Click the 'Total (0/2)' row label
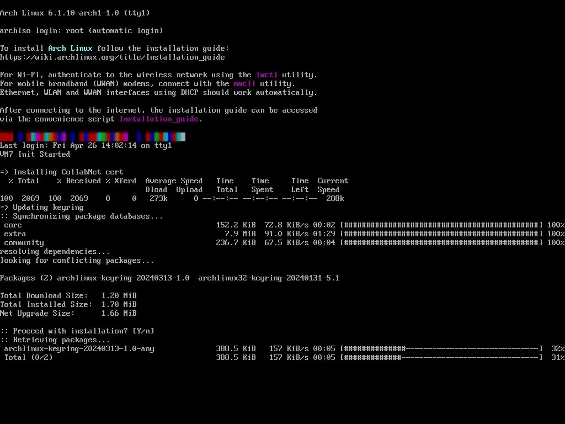 29,357
